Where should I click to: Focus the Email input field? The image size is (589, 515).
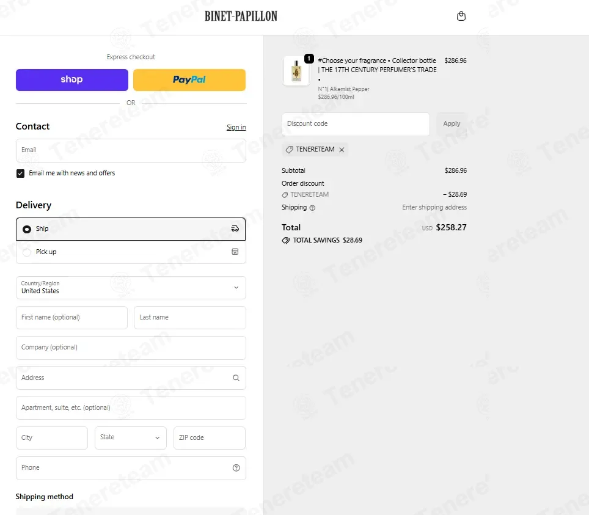(x=131, y=151)
